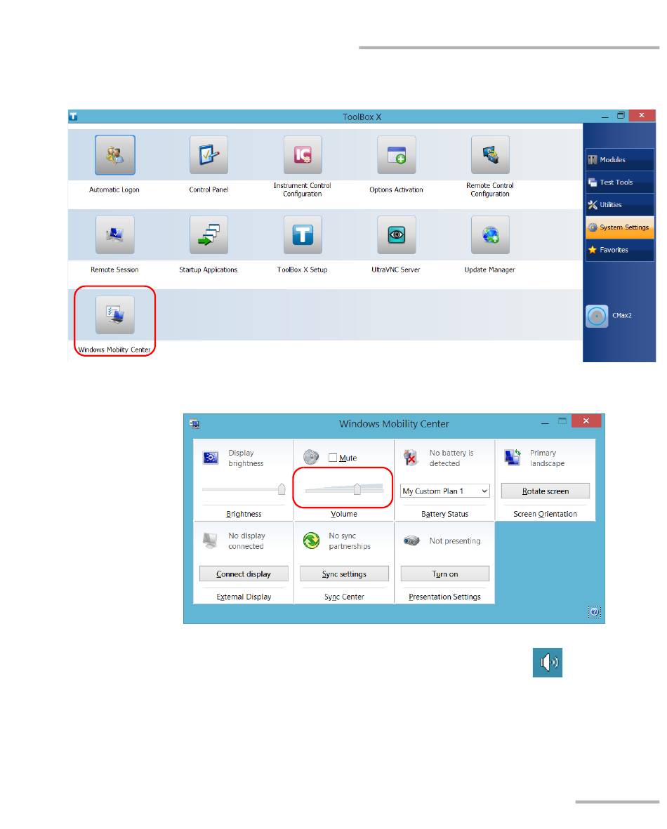Viewport: 667px width, 829px height.
Task: Launch Instrument Control Configuration
Action: pyautogui.click(x=303, y=154)
